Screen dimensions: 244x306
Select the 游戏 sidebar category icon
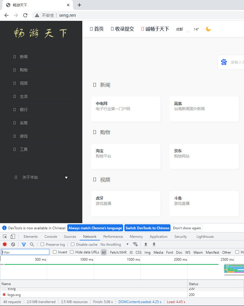(14, 136)
